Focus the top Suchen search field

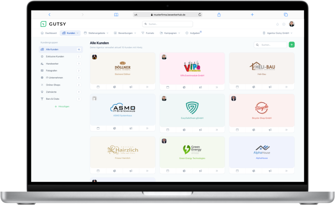coord(167,24)
